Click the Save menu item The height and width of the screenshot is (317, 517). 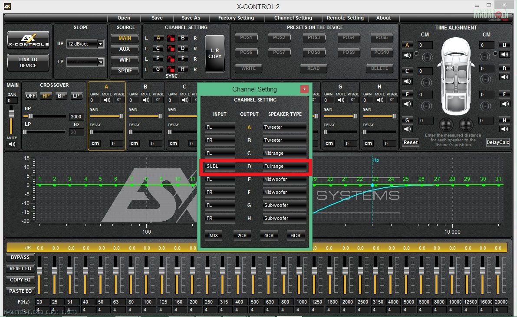[157, 18]
